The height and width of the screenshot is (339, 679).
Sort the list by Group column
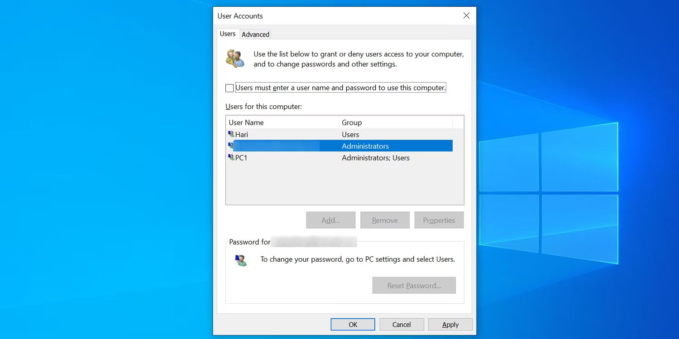(x=352, y=122)
